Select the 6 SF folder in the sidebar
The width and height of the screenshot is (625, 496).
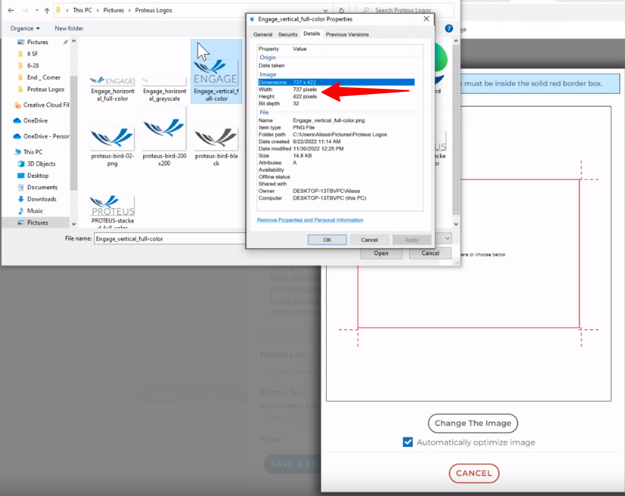32,54
